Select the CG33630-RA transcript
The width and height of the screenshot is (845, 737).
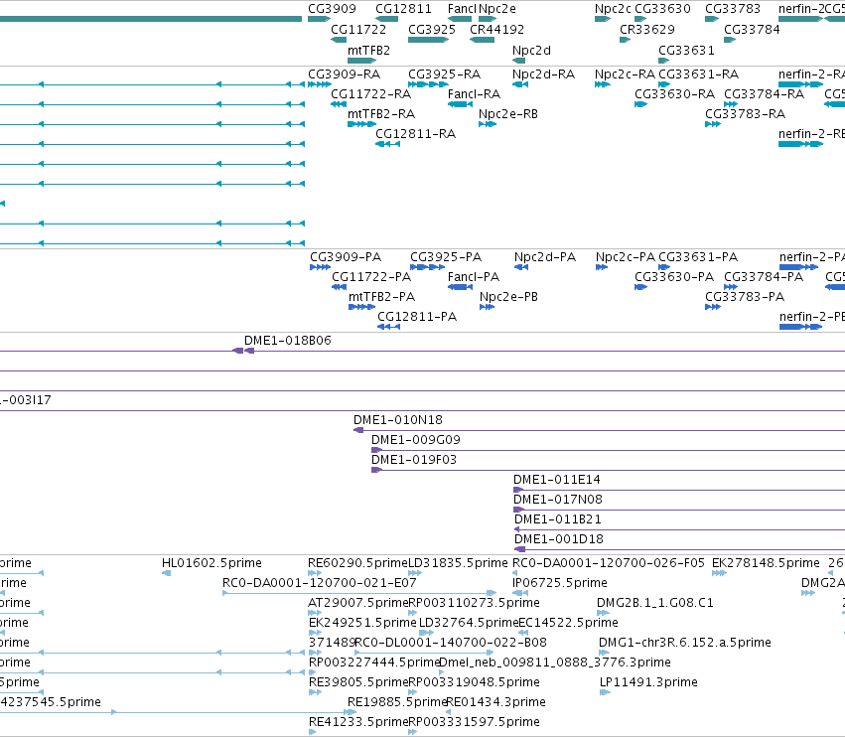pos(640,104)
